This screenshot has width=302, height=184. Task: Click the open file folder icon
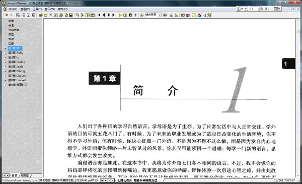click(x=41, y=15)
